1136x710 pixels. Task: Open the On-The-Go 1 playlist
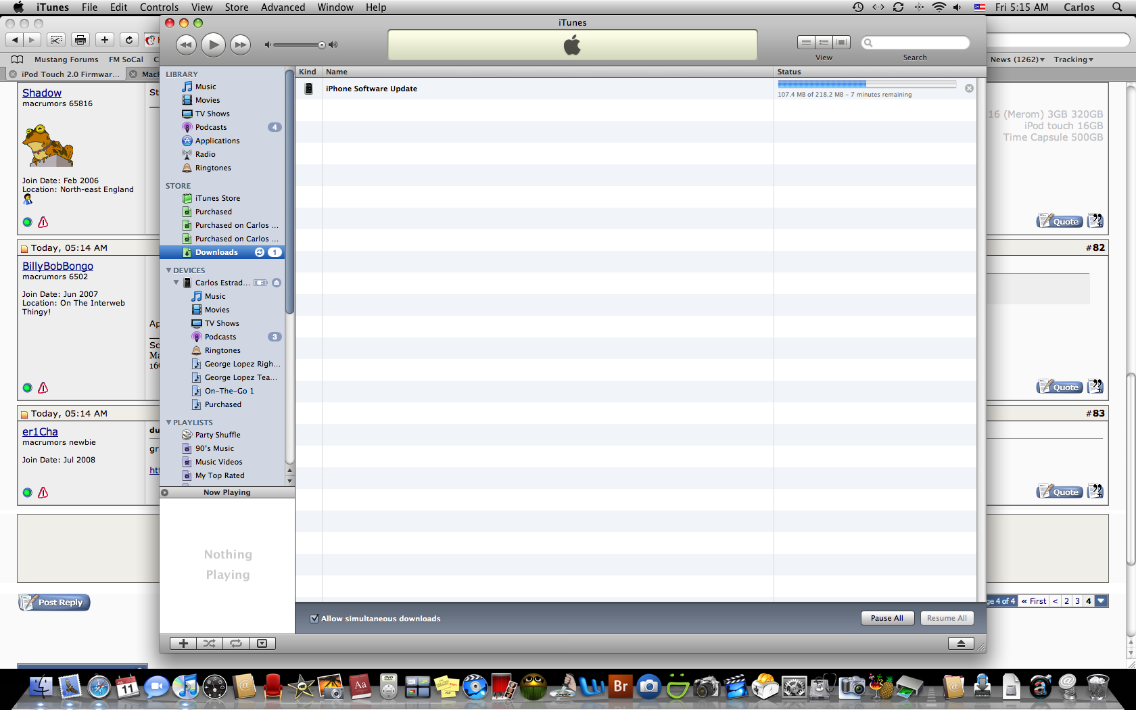(x=229, y=391)
